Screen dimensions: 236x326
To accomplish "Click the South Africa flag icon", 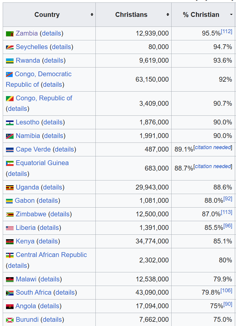I will [10, 293].
